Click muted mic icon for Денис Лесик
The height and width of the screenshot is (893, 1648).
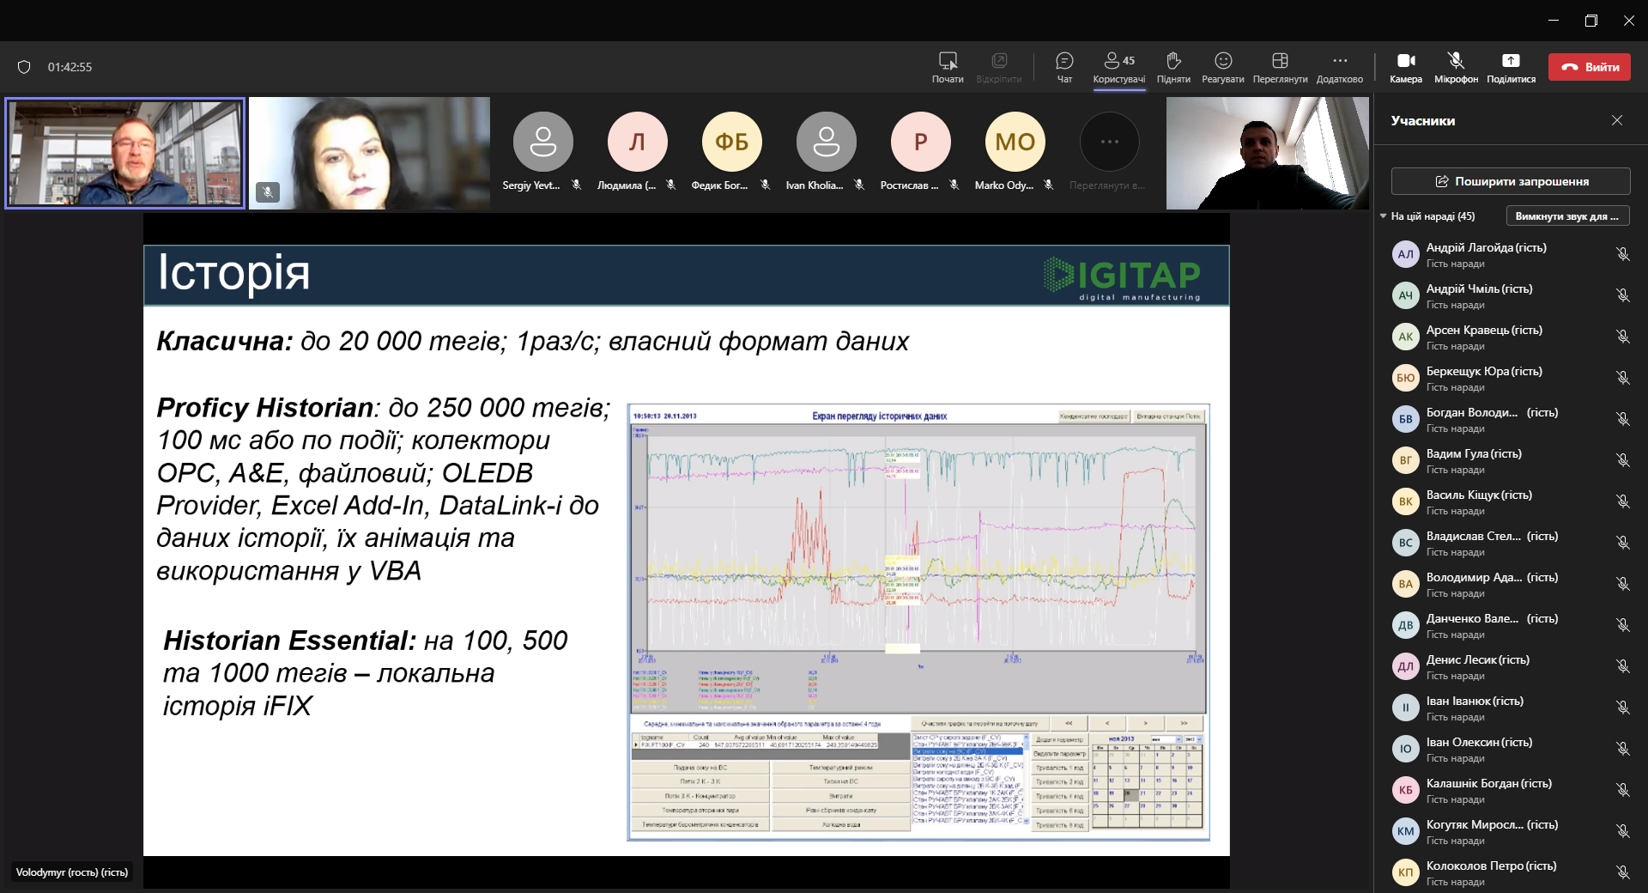tap(1622, 666)
